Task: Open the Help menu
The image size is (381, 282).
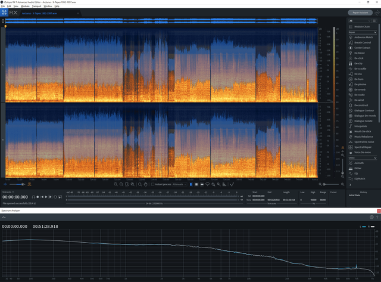Action: (57, 6)
